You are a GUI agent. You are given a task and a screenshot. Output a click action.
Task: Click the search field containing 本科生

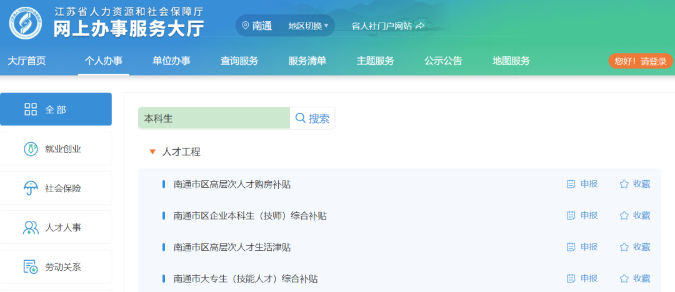click(213, 118)
